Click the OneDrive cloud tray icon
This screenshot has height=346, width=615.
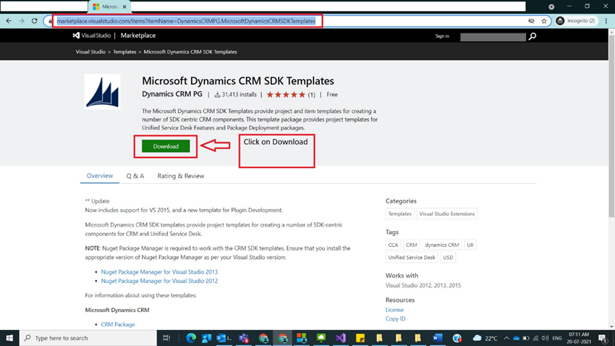(x=516, y=338)
